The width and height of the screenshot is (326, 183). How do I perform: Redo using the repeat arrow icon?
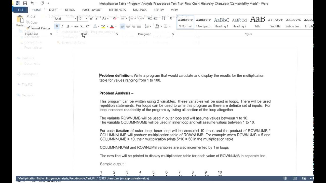click(x=42, y=3)
